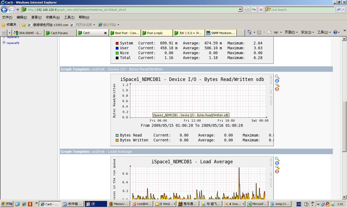The width and height of the screenshot is (347, 208).
Task: Open the 帮助(H) menu
Action: (x=84, y=17)
